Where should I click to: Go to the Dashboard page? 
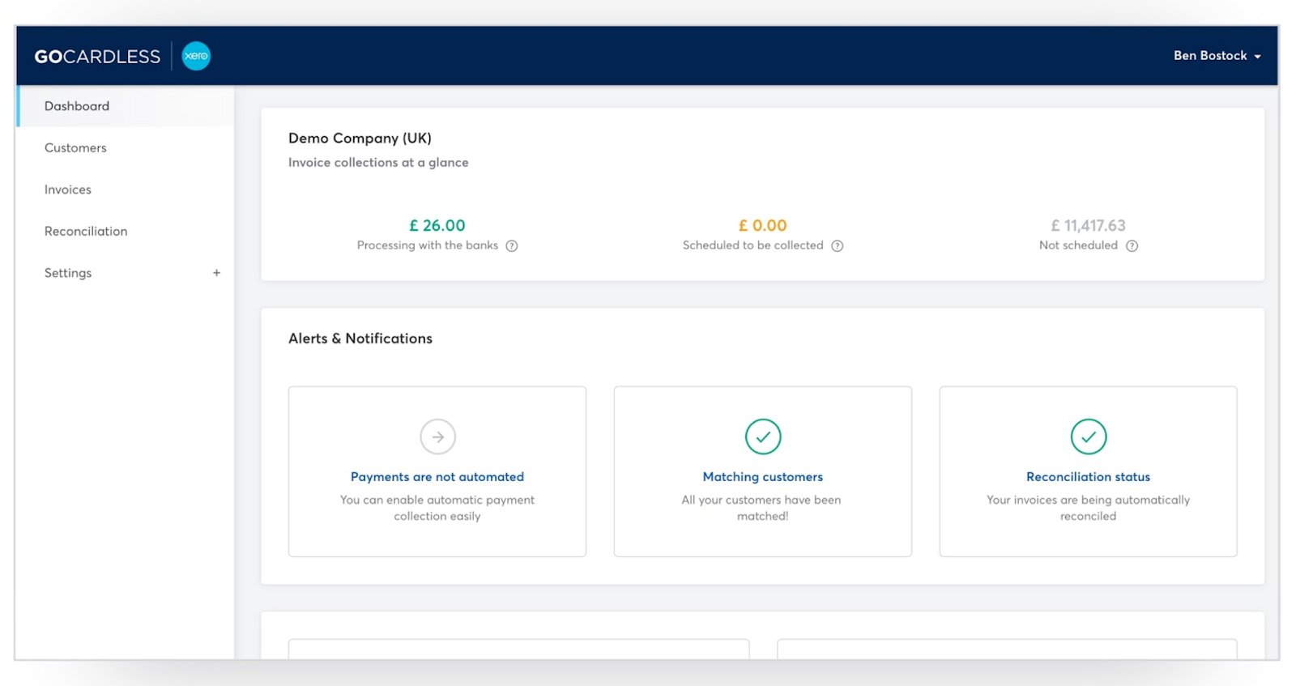coord(126,106)
